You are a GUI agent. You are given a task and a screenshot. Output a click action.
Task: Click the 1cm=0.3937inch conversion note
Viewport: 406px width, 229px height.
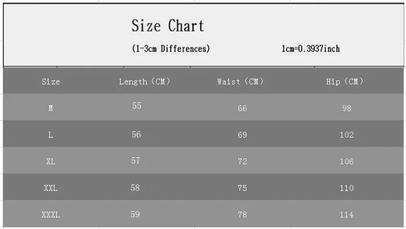(310, 49)
